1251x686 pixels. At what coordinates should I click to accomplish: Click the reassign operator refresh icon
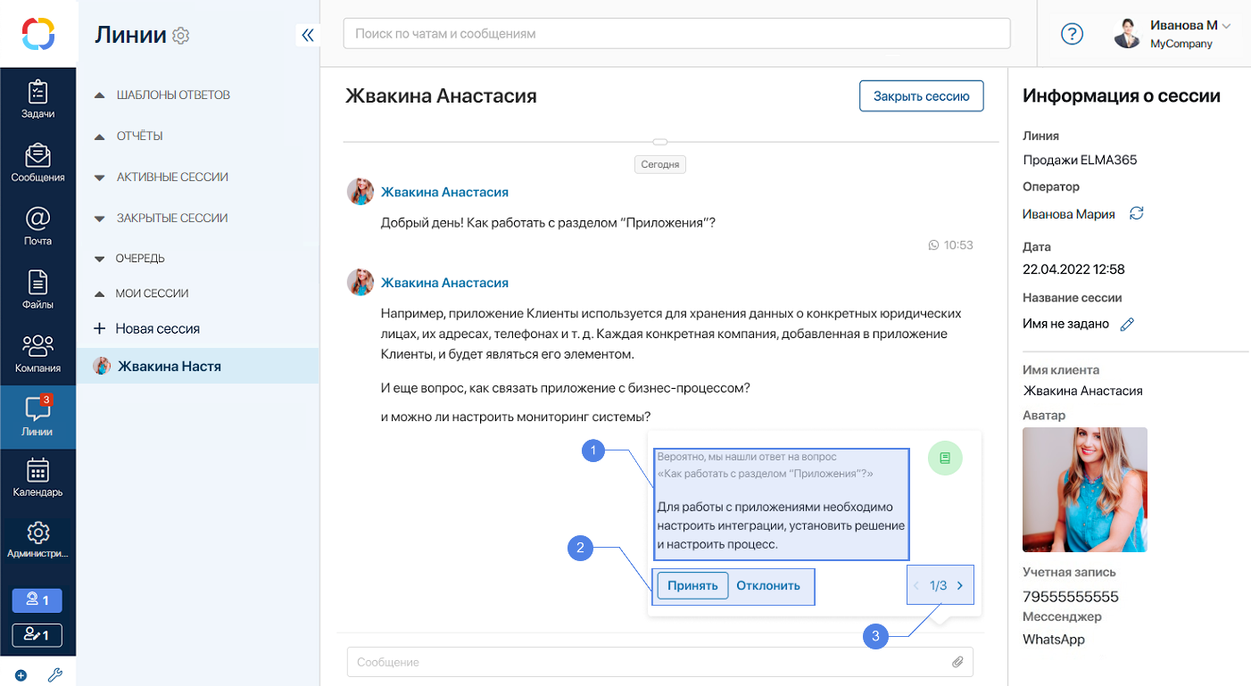coord(1136,213)
